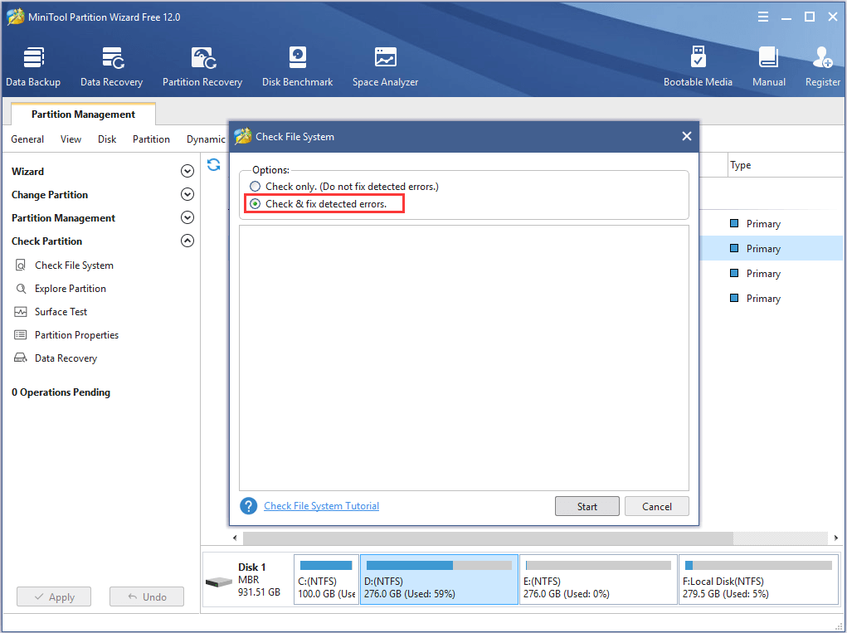The height and width of the screenshot is (633, 847).
Task: Click the tutorial help question mark icon
Action: pos(249,506)
